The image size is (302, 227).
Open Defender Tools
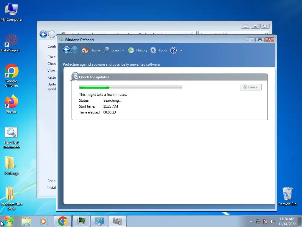click(x=158, y=50)
